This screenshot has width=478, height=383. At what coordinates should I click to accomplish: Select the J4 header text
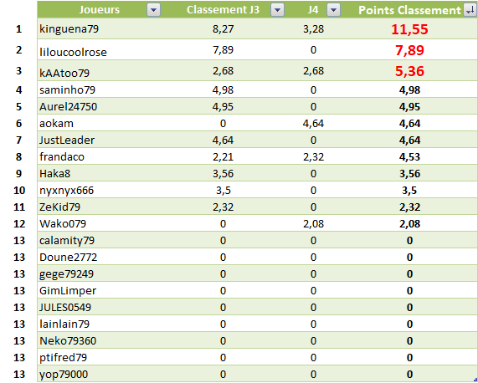pyautogui.click(x=313, y=10)
